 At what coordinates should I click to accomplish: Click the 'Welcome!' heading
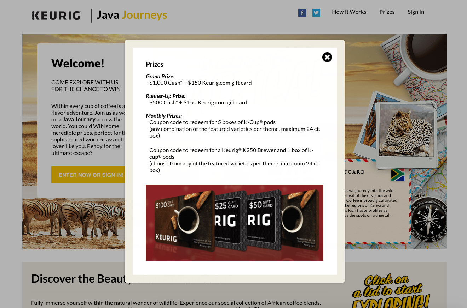point(78,63)
